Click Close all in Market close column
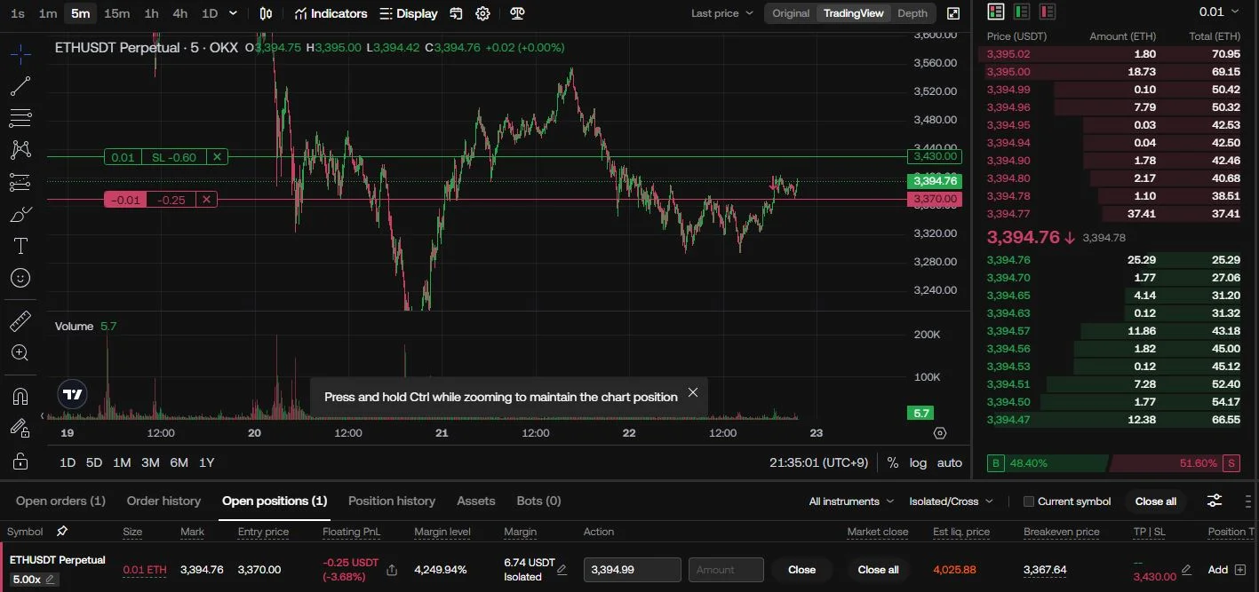The height and width of the screenshot is (592, 1259). click(878, 570)
